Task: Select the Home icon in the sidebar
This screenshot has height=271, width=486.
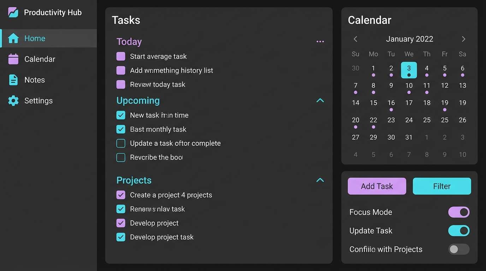Action: pos(13,38)
